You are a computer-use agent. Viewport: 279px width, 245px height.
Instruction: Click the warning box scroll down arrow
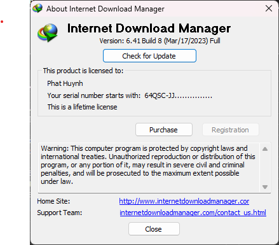265,187
